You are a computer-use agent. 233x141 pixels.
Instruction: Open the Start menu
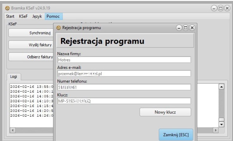(11, 16)
